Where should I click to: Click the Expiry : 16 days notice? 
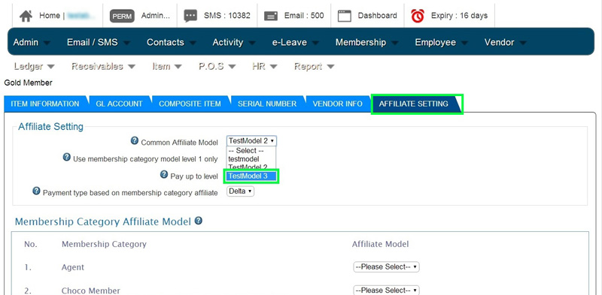(459, 16)
